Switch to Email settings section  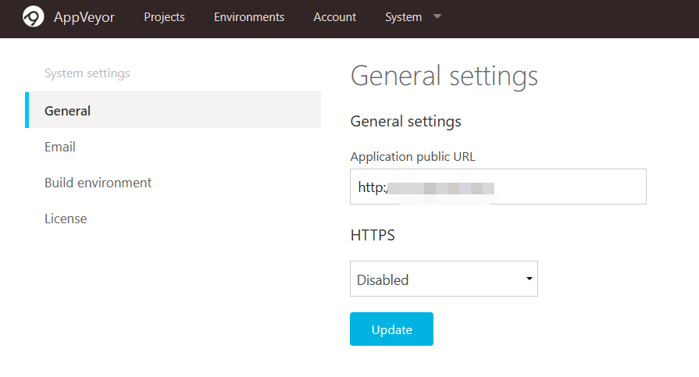pos(60,147)
